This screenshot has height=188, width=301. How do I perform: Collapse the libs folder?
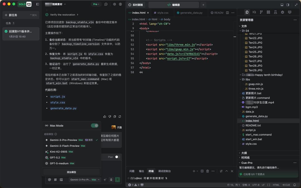coord(247,79)
